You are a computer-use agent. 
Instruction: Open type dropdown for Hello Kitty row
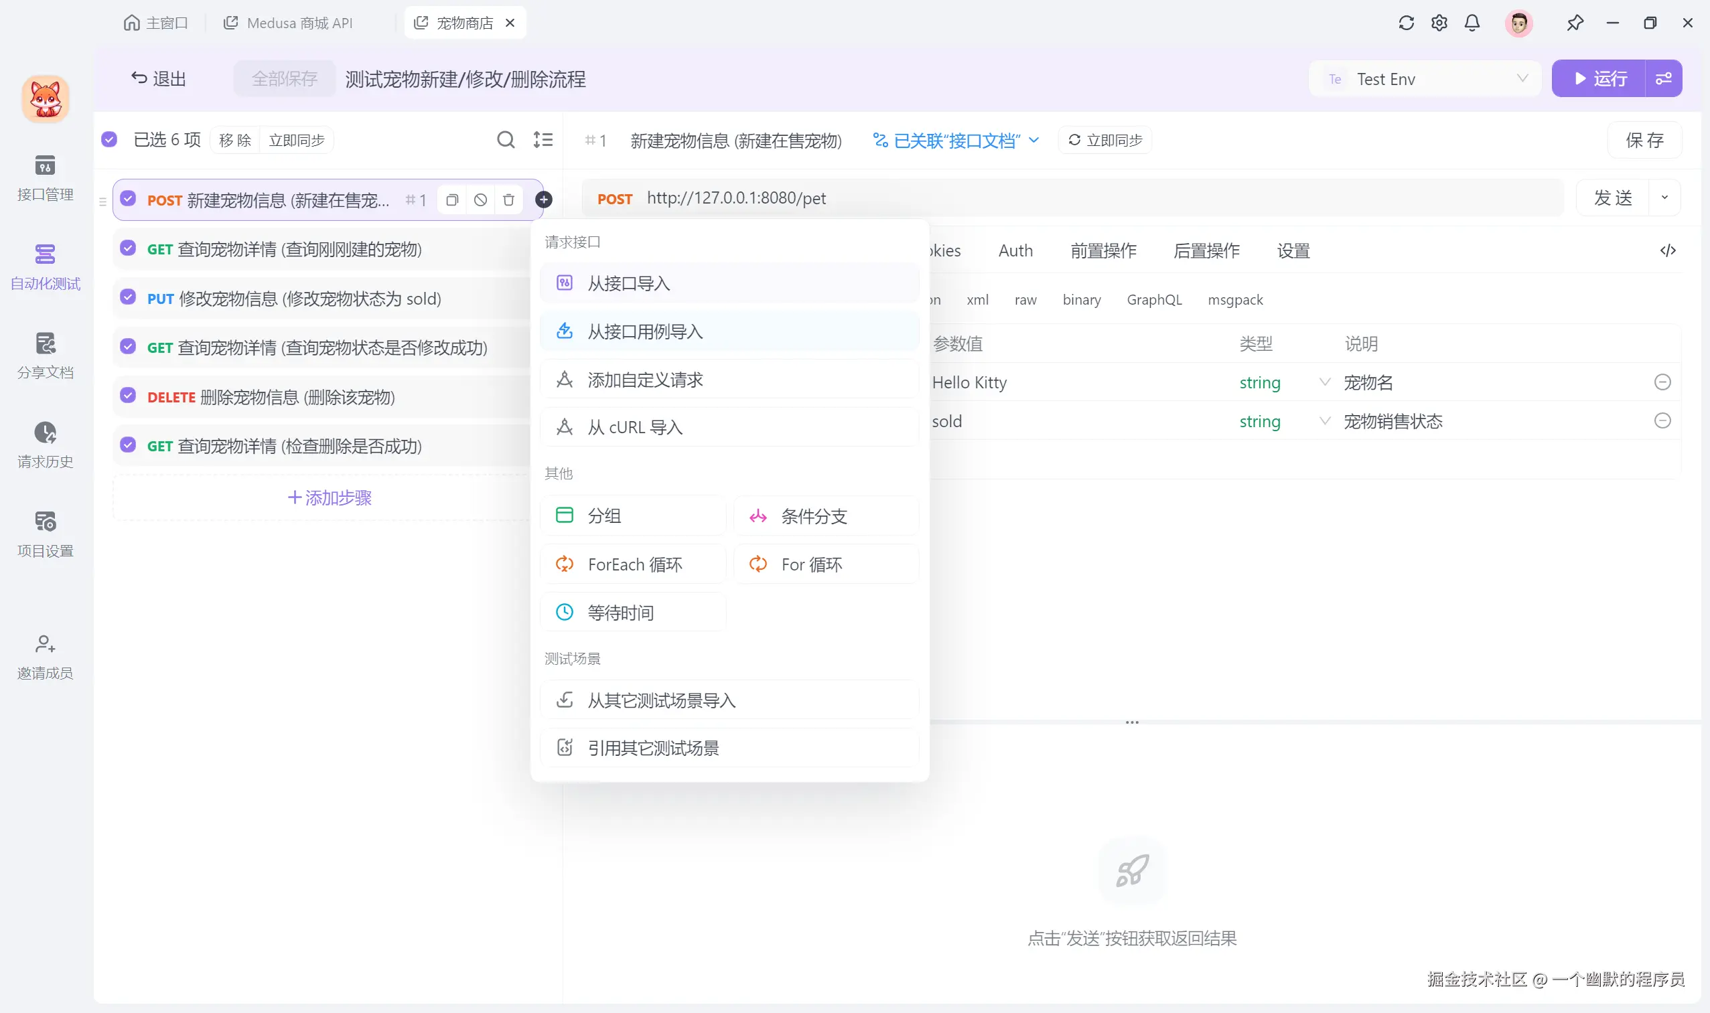coord(1324,382)
